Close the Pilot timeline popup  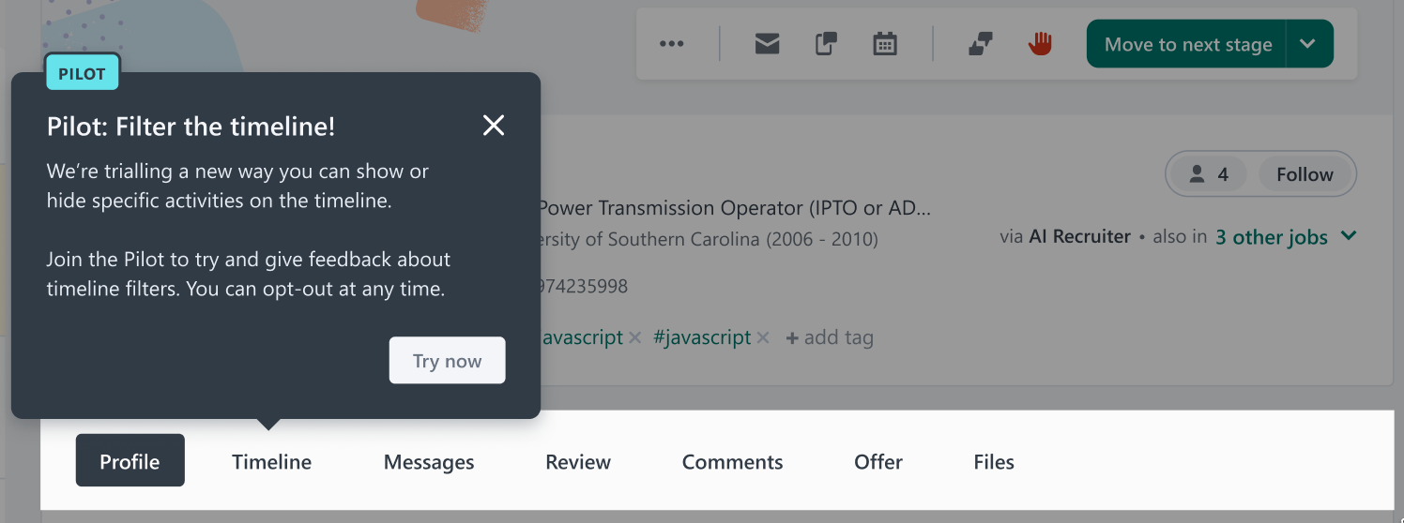coord(494,126)
